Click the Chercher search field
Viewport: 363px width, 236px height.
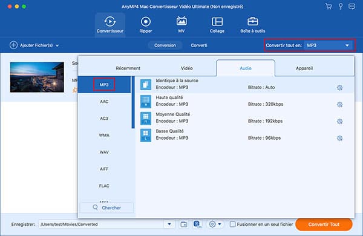click(x=106, y=208)
